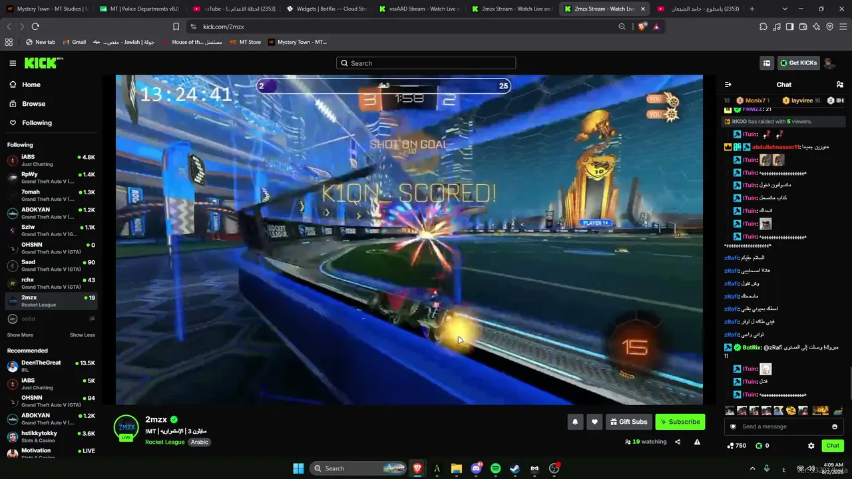The width and height of the screenshot is (852, 479).
Task: Open Steam from the taskbar
Action: 515,468
